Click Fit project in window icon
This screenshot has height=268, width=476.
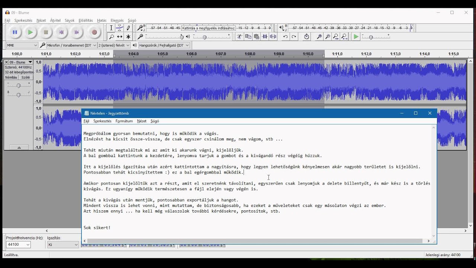(344, 36)
